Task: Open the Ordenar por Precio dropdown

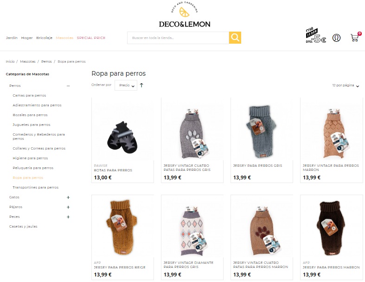Action: (126, 85)
